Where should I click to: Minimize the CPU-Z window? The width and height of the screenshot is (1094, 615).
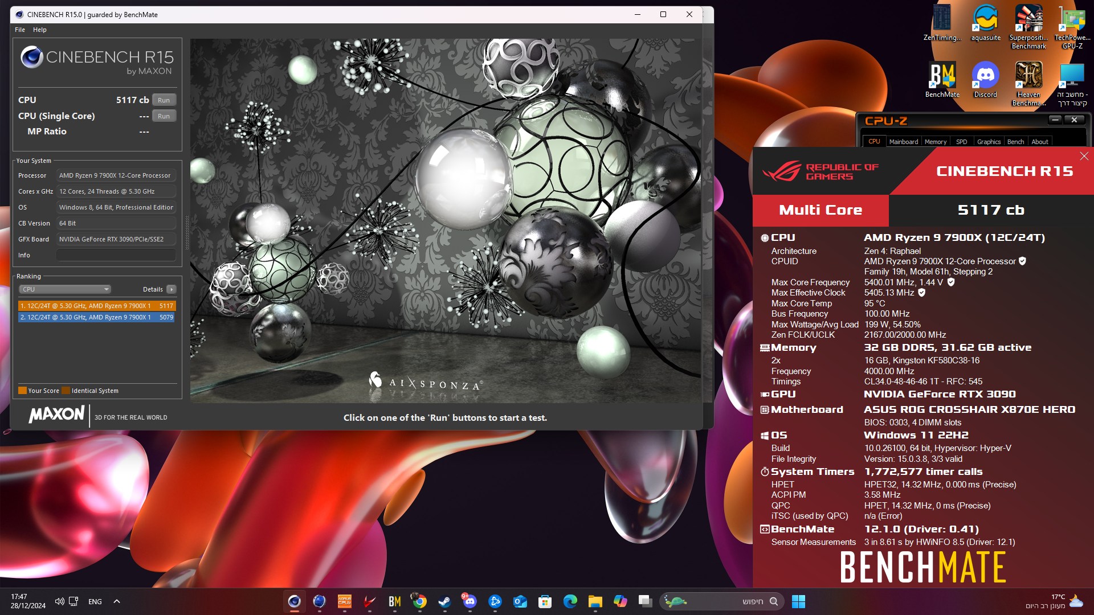click(1055, 120)
